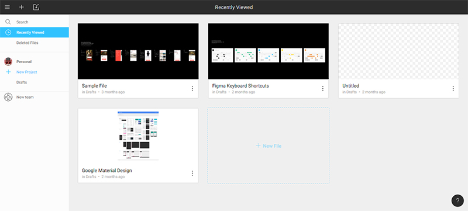Open the help question mark button
Viewport: 468px width, 211px height.
457,200
